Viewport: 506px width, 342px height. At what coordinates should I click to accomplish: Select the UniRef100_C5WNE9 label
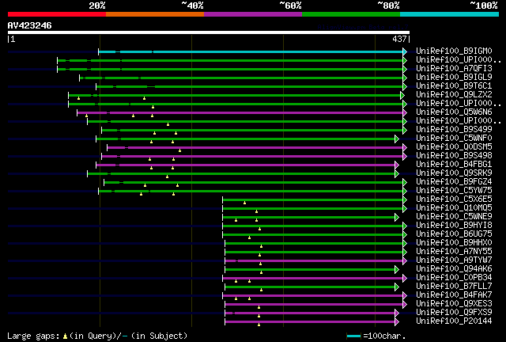[x=454, y=217]
